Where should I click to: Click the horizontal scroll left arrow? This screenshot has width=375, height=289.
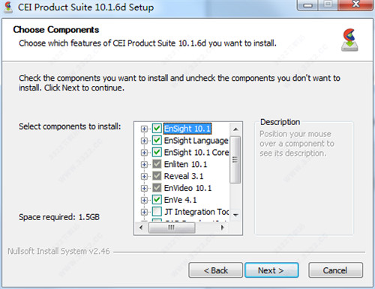(141, 228)
